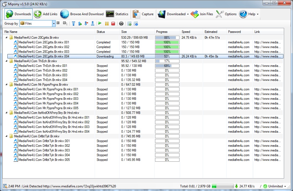Click the 88% progress bar of 20Cgrtts group
293x191 pixels.
pyautogui.click(x=167, y=38)
